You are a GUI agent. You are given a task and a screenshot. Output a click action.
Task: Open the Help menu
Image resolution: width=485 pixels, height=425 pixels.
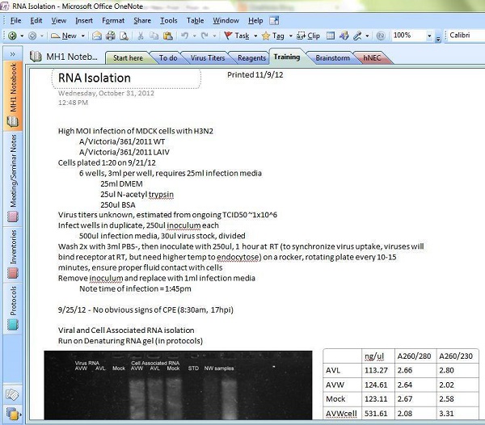(255, 20)
